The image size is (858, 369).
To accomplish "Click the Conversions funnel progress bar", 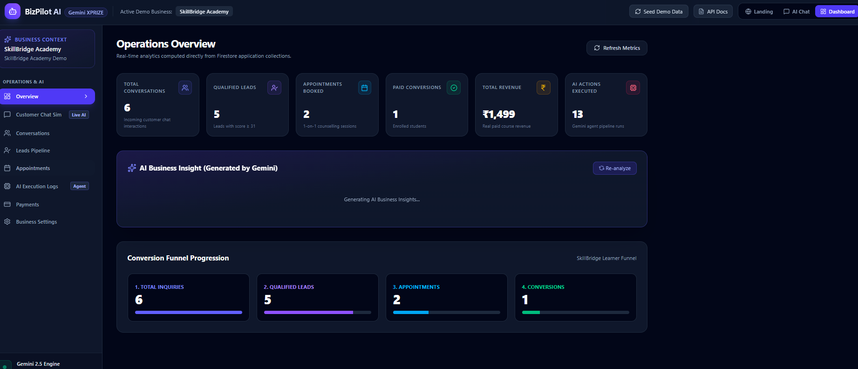I will coord(576,312).
